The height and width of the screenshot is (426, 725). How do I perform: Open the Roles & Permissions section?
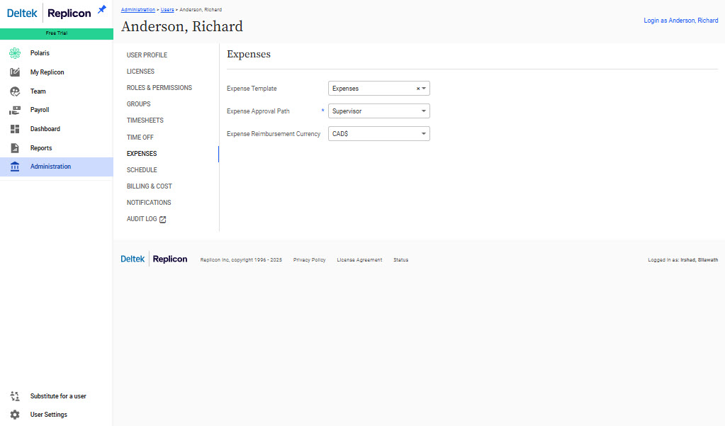click(159, 88)
